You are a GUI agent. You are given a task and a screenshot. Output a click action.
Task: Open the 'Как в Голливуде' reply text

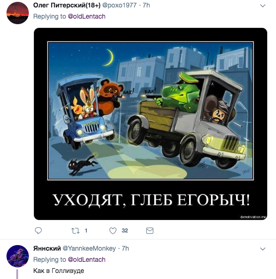click(59, 271)
